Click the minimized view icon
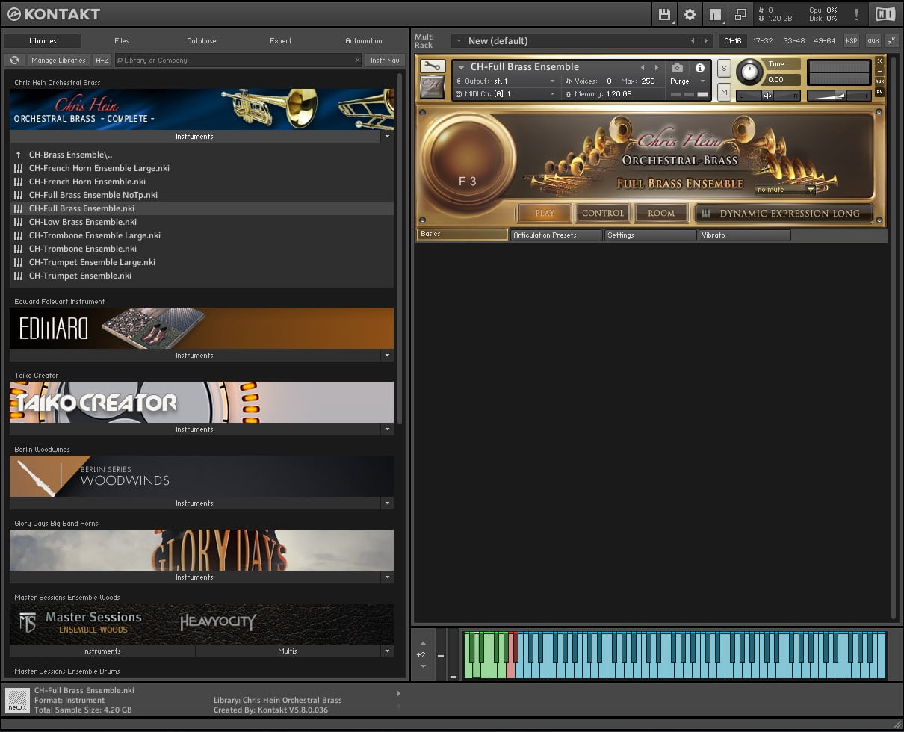The width and height of the screenshot is (904, 732). (x=740, y=14)
